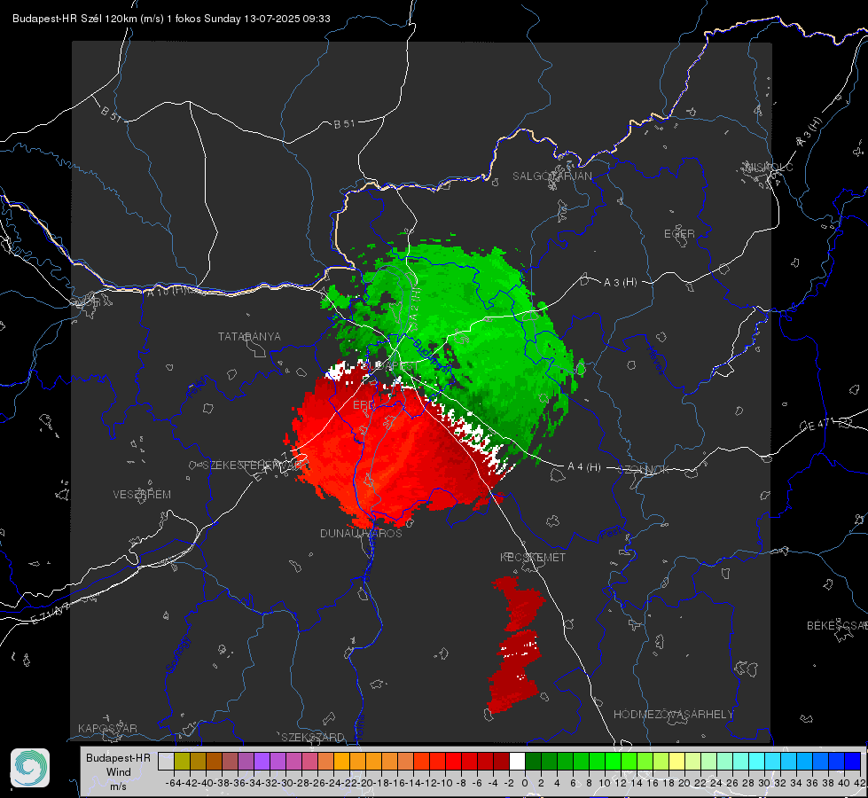Click the A 3 (H) label nearest Miskolc
868x798 pixels.
click(809, 132)
